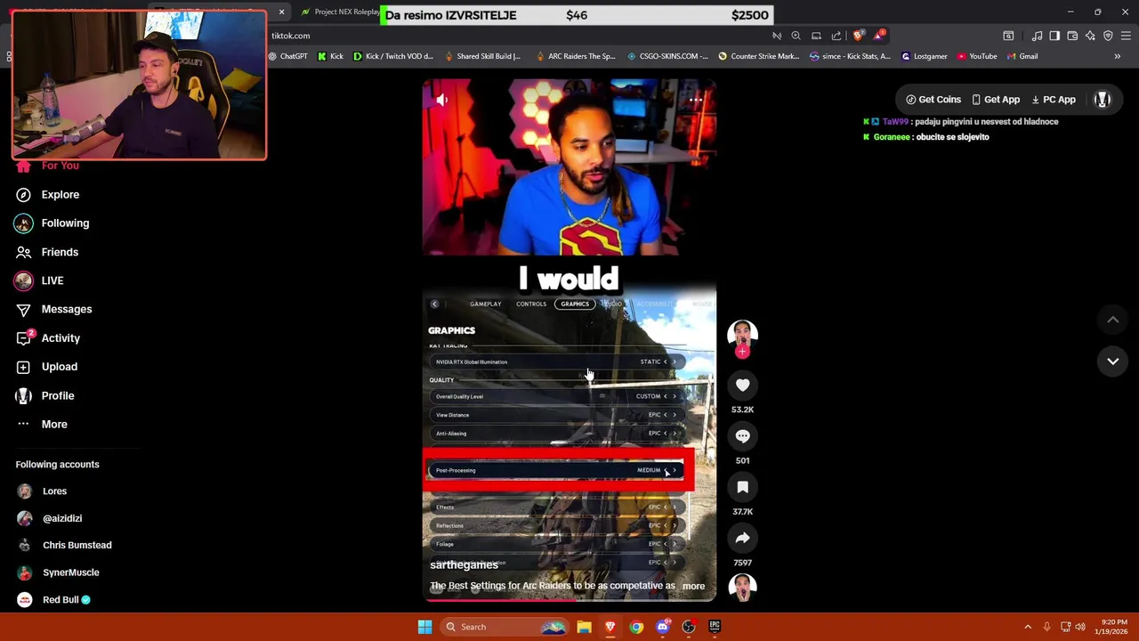Click the taskbar Search box

coord(505,627)
